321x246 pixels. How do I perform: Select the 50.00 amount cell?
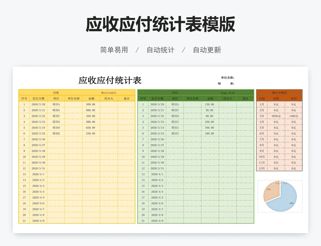pyautogui.click(x=209, y=110)
